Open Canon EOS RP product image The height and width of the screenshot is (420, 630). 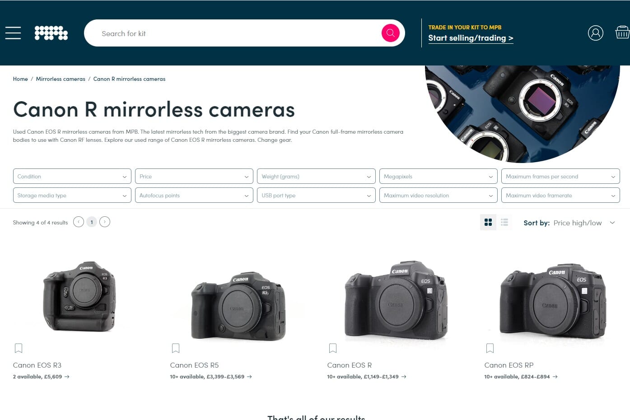tap(553, 302)
